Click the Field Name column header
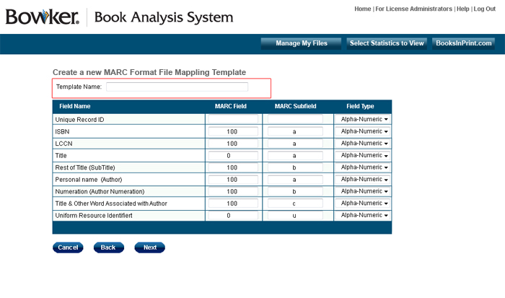Screen dimensions: 505x298 pyautogui.click(x=75, y=106)
